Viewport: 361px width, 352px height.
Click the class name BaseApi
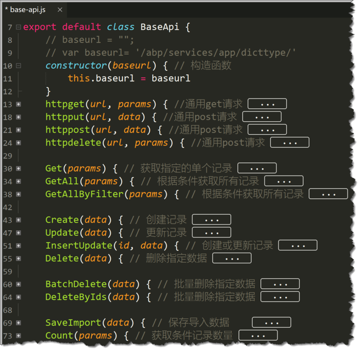point(160,27)
